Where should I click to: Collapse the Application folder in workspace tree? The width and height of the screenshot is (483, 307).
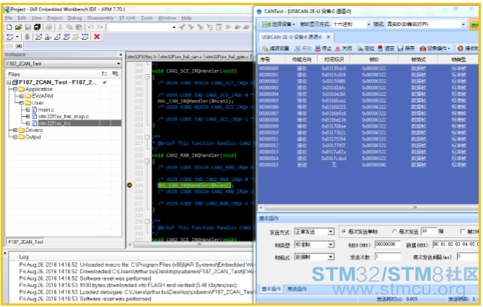point(15,89)
